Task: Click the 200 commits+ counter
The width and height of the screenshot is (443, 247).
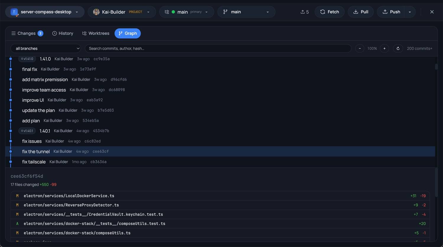Action: 419,48
